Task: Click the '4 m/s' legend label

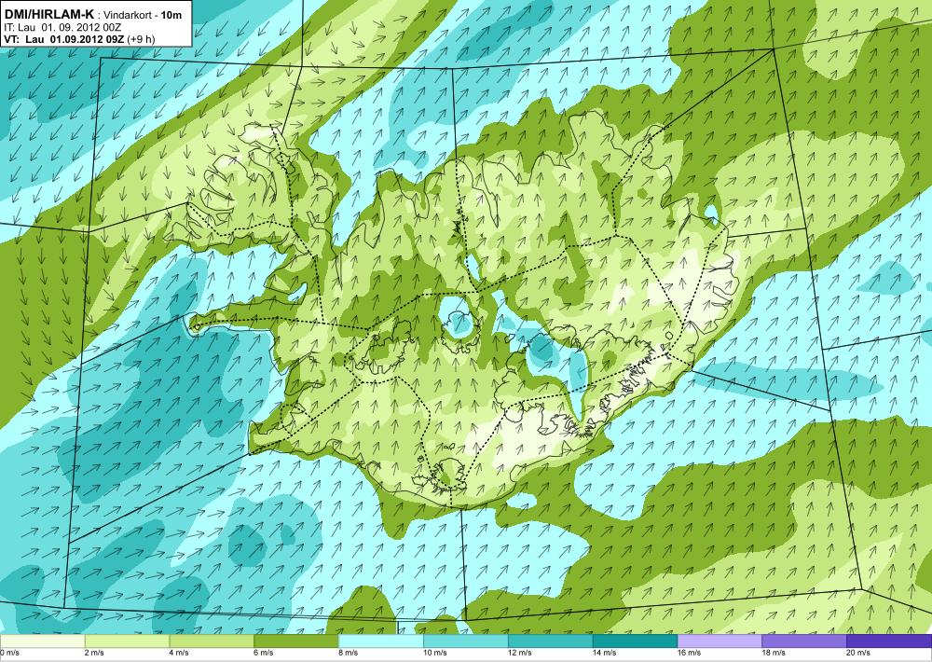Action: pyautogui.click(x=180, y=653)
